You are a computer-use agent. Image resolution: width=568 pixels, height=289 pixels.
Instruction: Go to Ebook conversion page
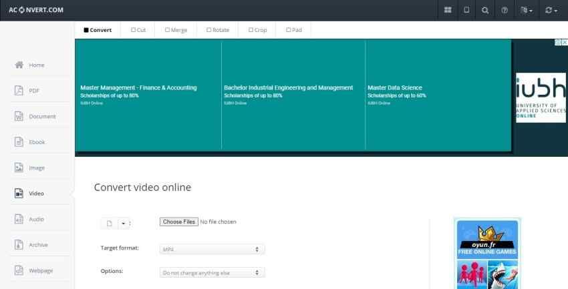click(37, 142)
